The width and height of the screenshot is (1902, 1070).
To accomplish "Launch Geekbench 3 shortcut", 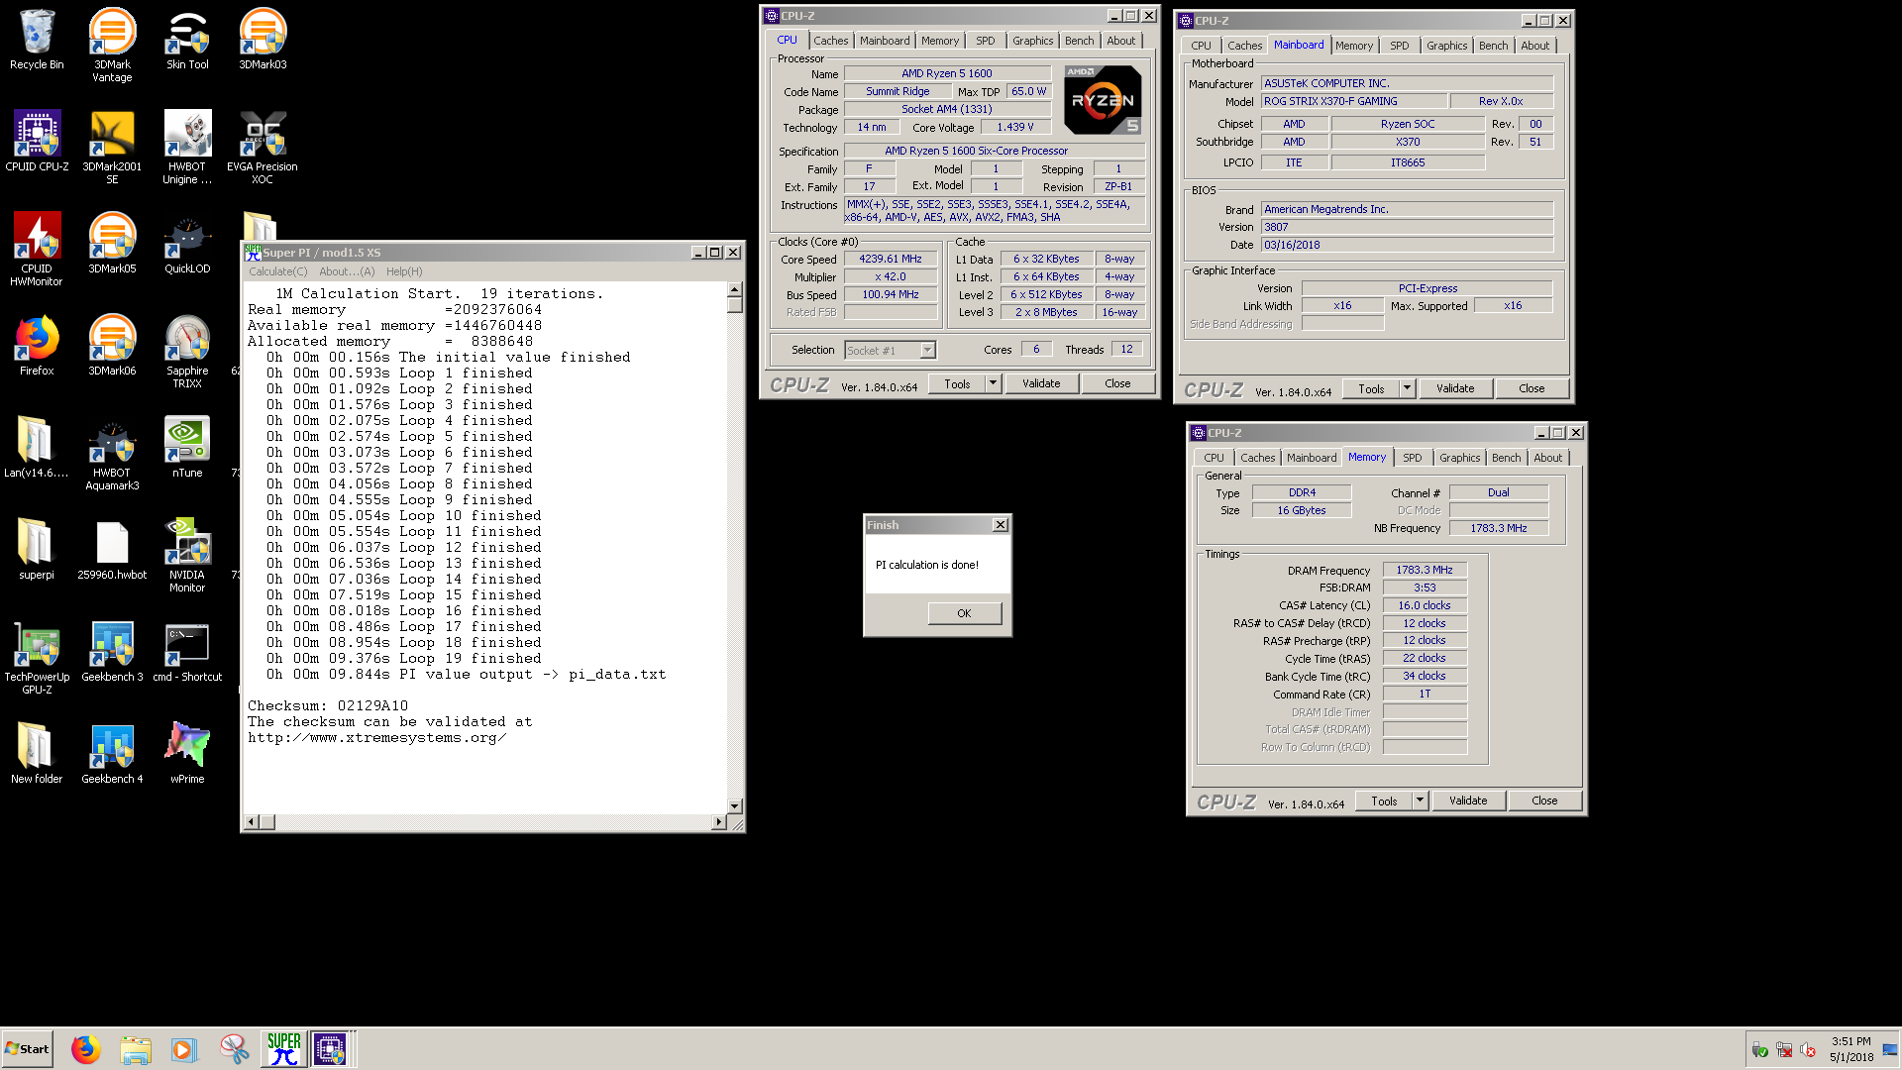I will point(112,652).
